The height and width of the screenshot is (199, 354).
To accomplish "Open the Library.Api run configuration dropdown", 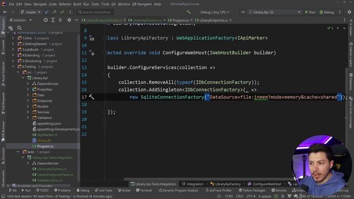I will point(274,12).
